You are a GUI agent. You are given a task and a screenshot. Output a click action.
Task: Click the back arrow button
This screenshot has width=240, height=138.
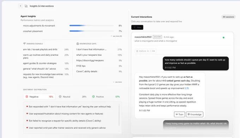click(x=20, y=6)
